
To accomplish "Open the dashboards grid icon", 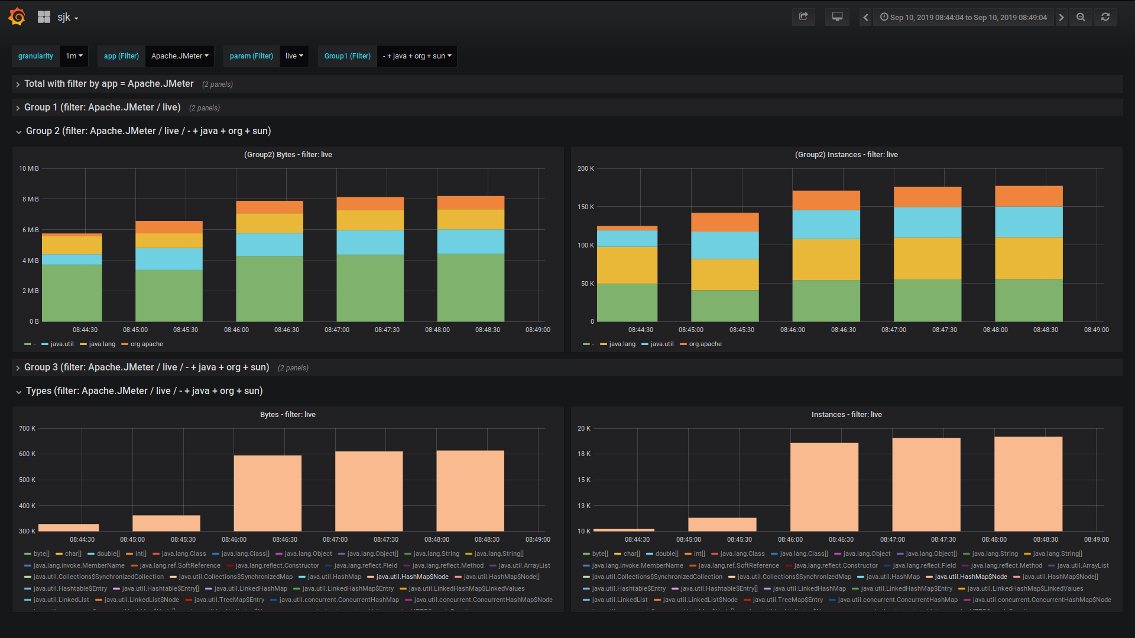I will point(44,17).
